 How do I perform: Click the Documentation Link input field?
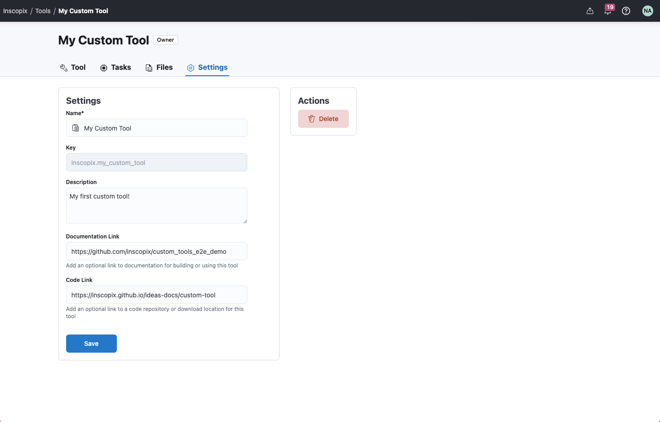point(156,251)
